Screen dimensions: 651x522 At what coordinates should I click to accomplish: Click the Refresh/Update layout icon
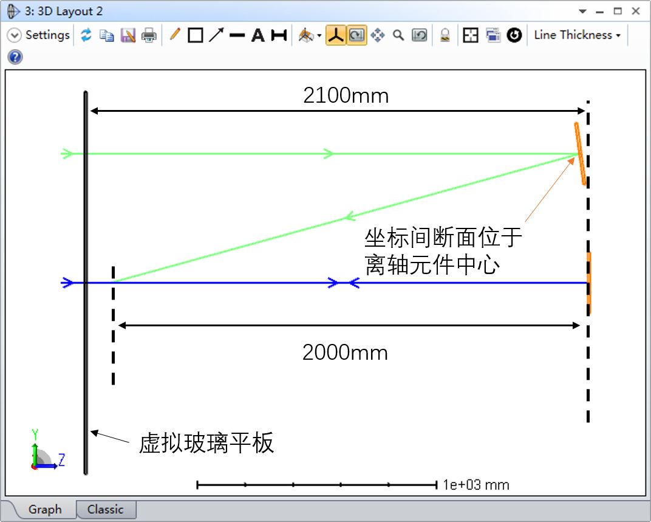[86, 35]
